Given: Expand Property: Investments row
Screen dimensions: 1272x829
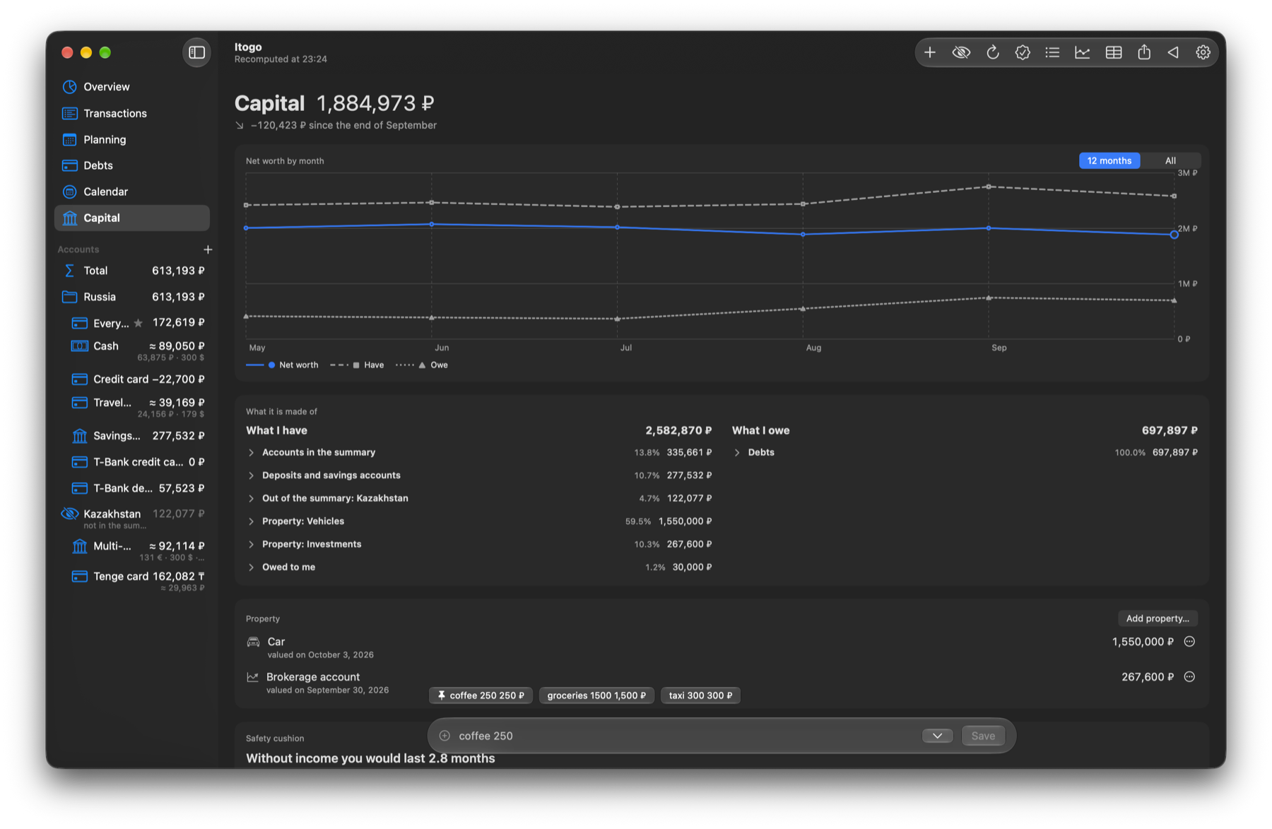Looking at the screenshot, I should 478,544.
